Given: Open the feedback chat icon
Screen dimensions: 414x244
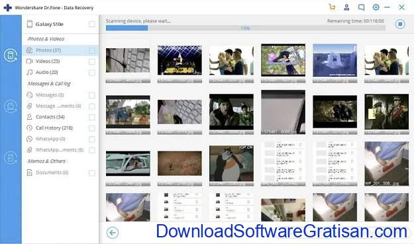Looking at the screenshot, I should 361,7.
